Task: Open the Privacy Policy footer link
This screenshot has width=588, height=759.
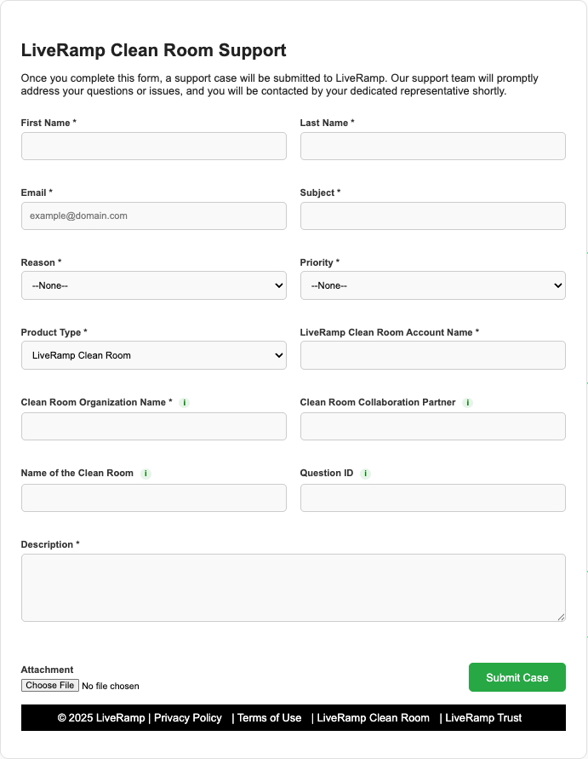Action: [188, 718]
